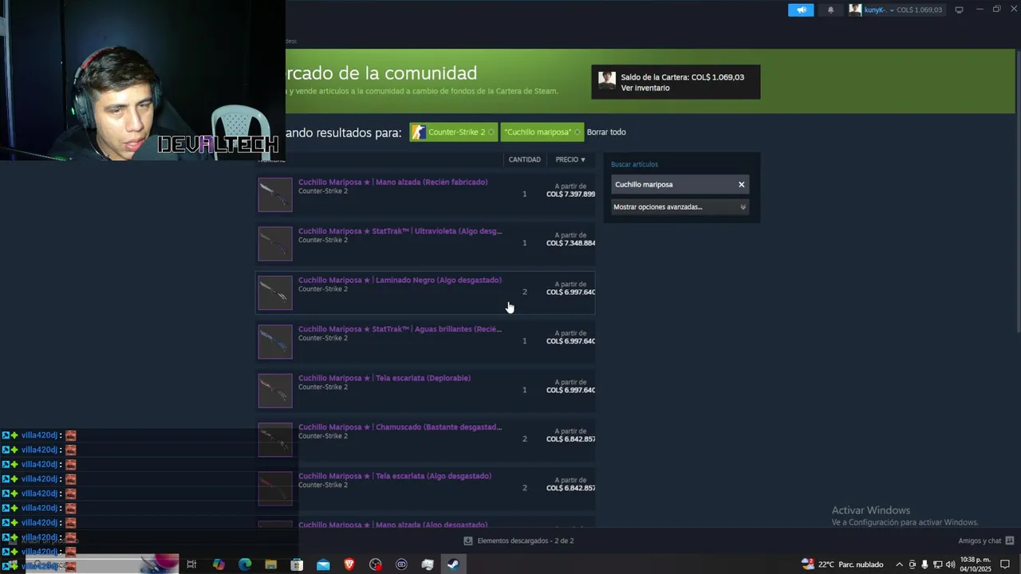Click the Ultravioleta knife thumbnail
This screenshot has width=1021, height=574.
point(275,244)
